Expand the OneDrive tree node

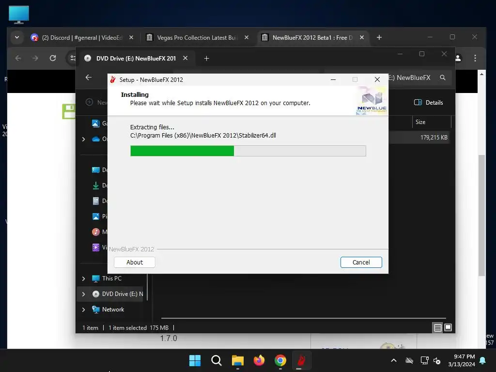(x=83, y=139)
